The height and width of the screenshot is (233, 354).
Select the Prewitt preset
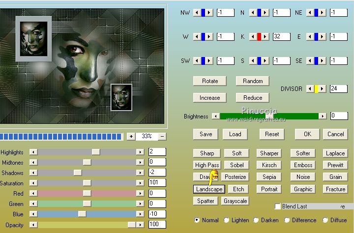coord(335,165)
